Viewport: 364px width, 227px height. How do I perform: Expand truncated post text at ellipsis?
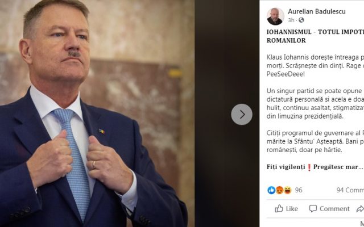click(361, 167)
